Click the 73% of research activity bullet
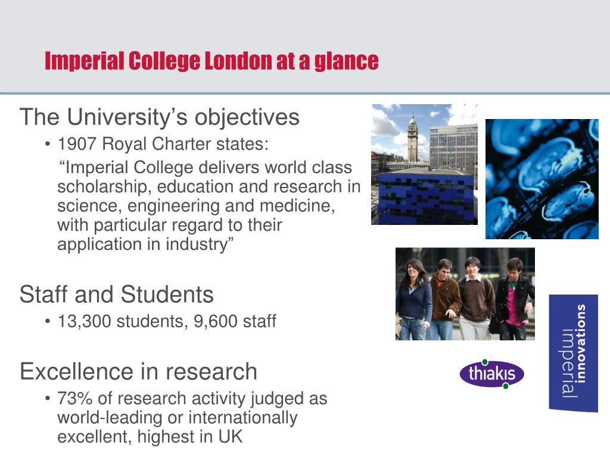The image size is (610, 457). 192,417
